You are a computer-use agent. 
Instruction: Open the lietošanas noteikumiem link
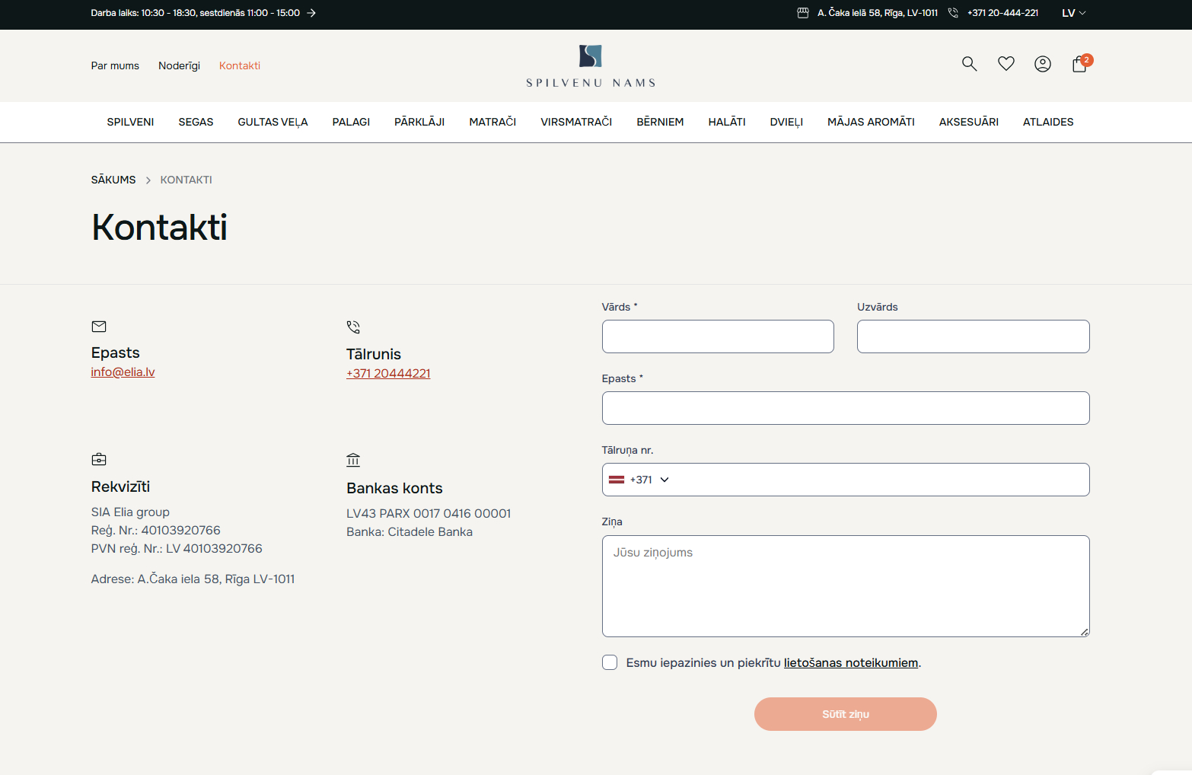[x=850, y=663]
